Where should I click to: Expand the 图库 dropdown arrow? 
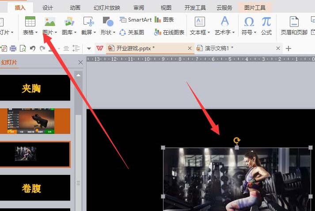tap(76, 32)
